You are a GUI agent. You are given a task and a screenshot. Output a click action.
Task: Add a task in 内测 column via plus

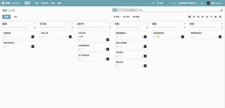click(147, 24)
